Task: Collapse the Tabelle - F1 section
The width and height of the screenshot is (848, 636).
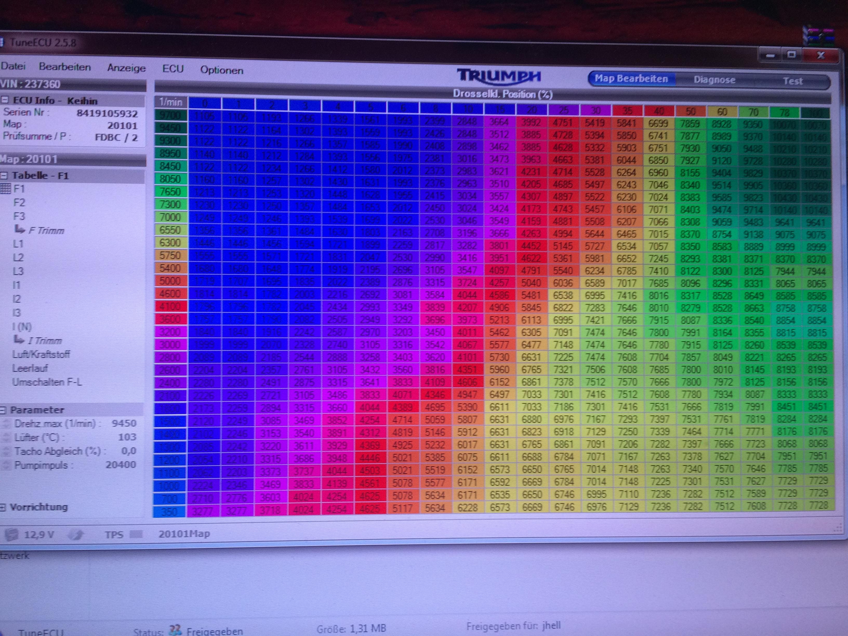Action: [4, 176]
